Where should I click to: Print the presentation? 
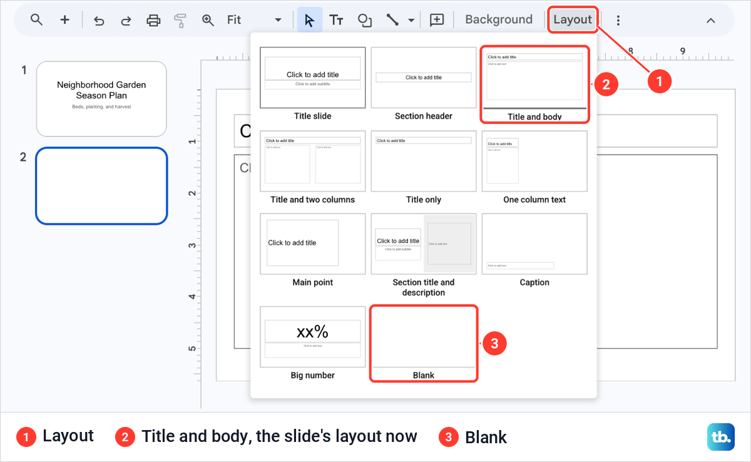click(x=153, y=20)
